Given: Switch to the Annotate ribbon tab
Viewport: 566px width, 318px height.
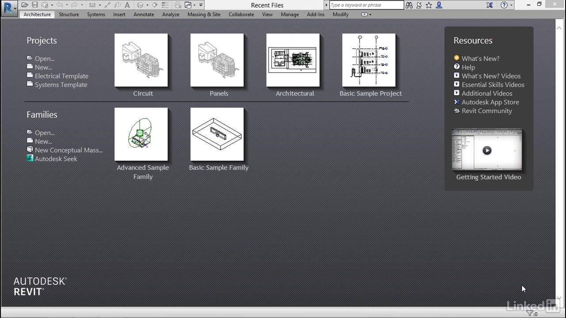Looking at the screenshot, I should click(x=144, y=15).
